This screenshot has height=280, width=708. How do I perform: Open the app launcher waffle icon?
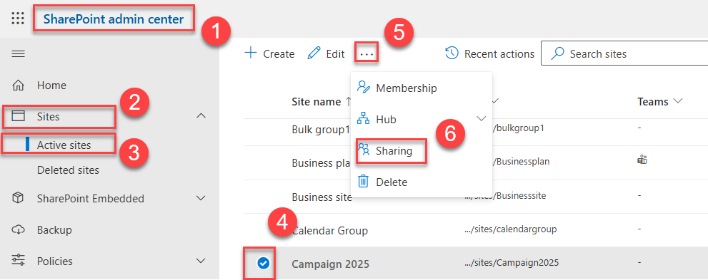pyautogui.click(x=18, y=19)
